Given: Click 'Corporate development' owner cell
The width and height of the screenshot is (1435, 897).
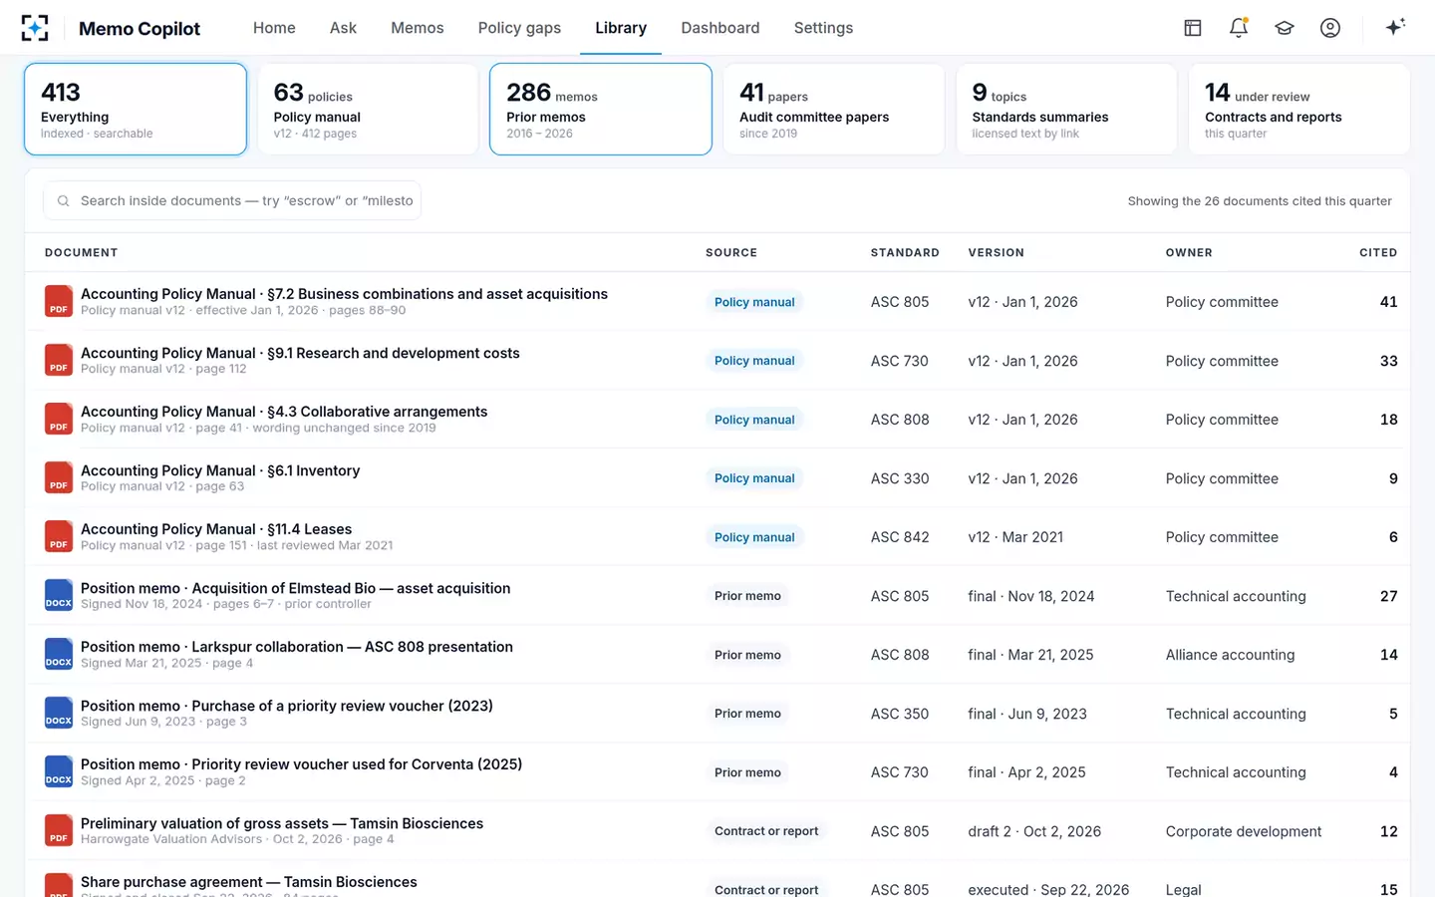Looking at the screenshot, I should click(1244, 831).
